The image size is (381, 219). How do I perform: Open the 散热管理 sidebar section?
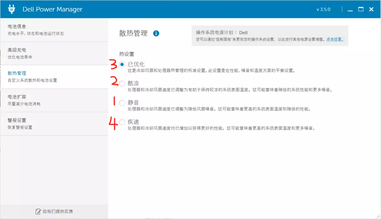[54, 77]
